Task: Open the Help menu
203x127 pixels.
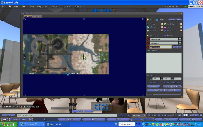Action: 39,7
